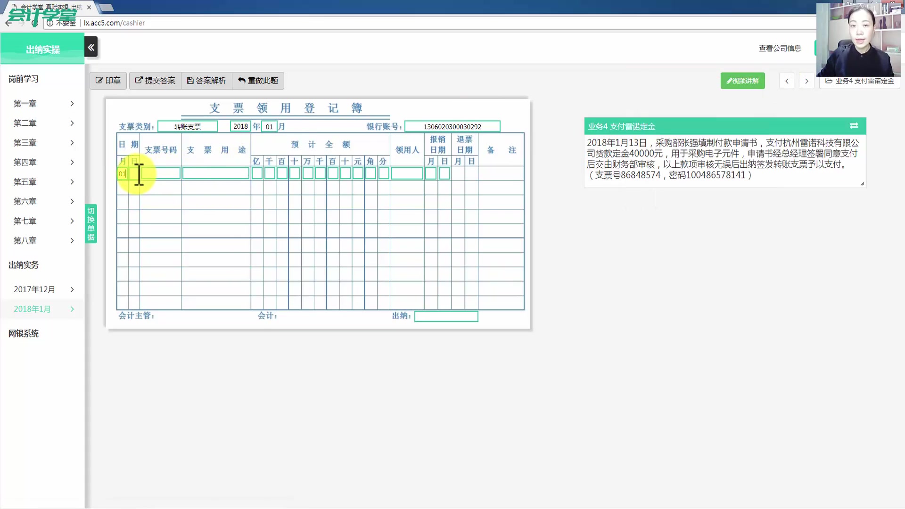This screenshot has width=905, height=509.
Task: Open 业务4 支付雷诺定金 task selector
Action: click(859, 81)
